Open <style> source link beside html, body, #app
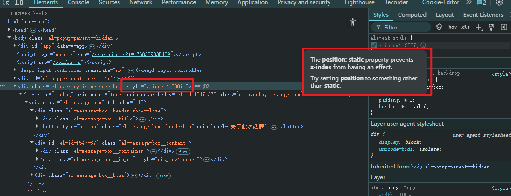The image size is (511, 196). coord(500,188)
